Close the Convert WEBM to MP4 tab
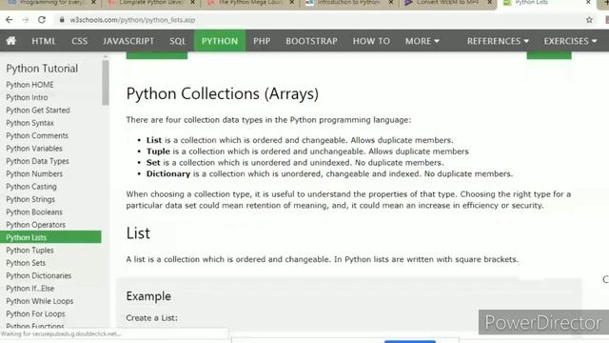609x343 pixels. (490, 3)
